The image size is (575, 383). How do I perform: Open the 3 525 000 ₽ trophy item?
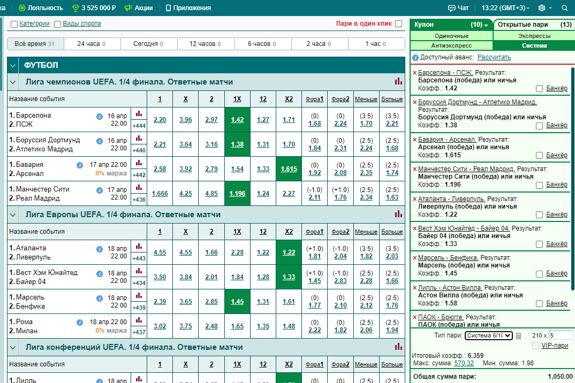point(94,7)
